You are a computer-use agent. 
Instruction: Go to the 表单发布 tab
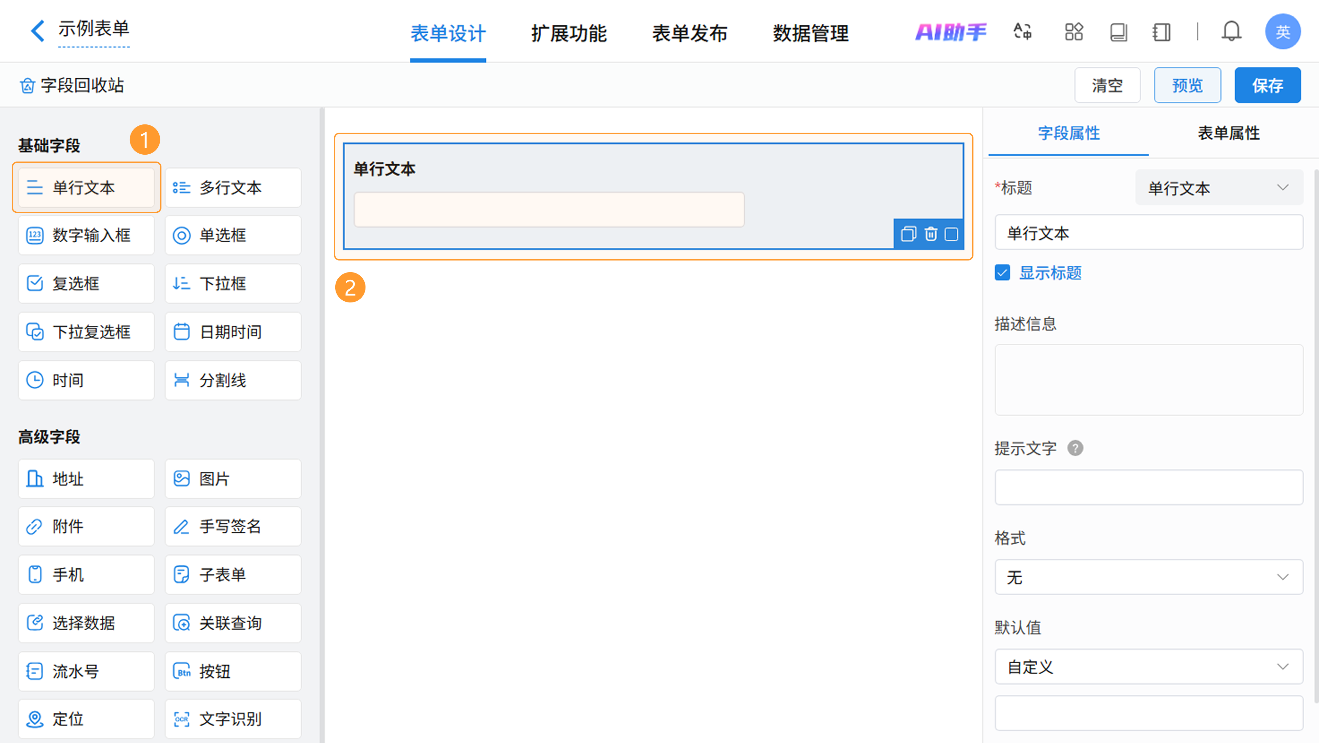[x=689, y=33]
